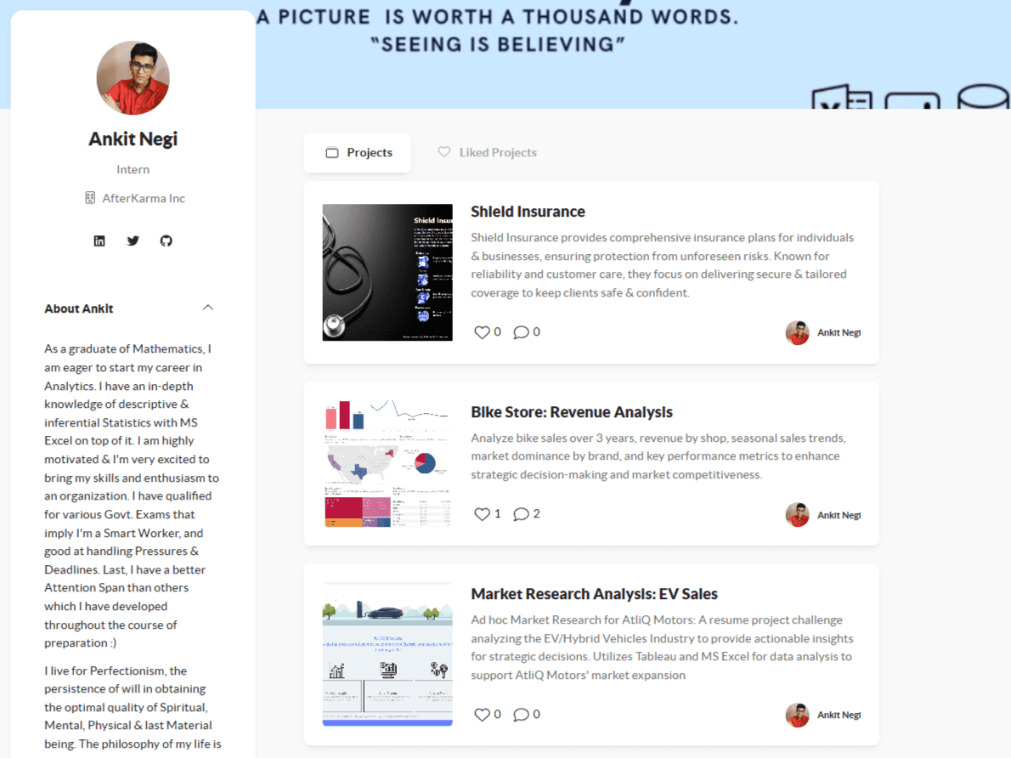
Task: Open the Twitter bird icon
Action: coord(133,240)
